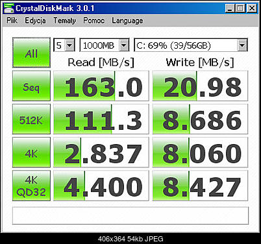Screen dimensions: 261x244
Task: Click the 4K read result 2.837
Action: tap(101, 152)
